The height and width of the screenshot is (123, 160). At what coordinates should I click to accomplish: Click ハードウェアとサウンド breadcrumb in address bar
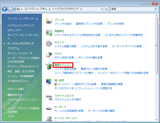[x=65, y=9]
